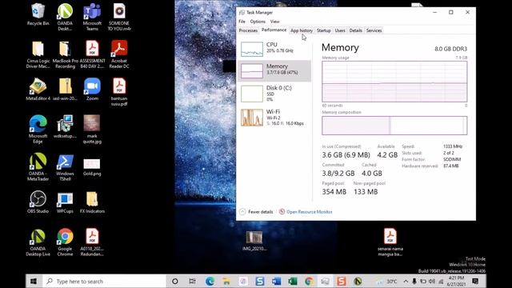Open Task View from the taskbar
The height and width of the screenshot is (288, 512).
tap(192, 281)
